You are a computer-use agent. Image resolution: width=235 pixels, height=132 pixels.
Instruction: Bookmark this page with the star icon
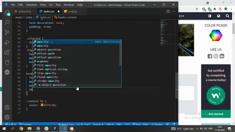[197, 9]
